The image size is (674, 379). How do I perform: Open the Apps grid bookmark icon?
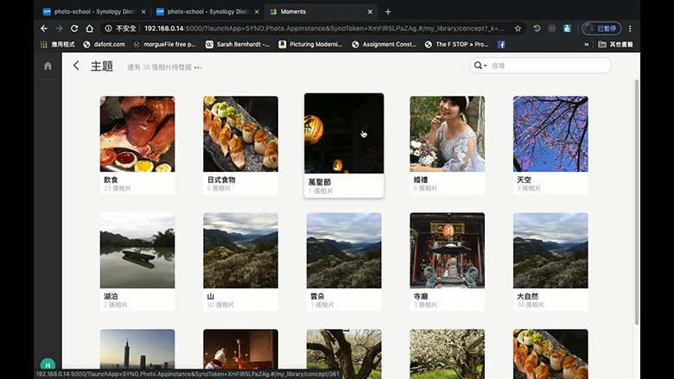[x=44, y=44]
